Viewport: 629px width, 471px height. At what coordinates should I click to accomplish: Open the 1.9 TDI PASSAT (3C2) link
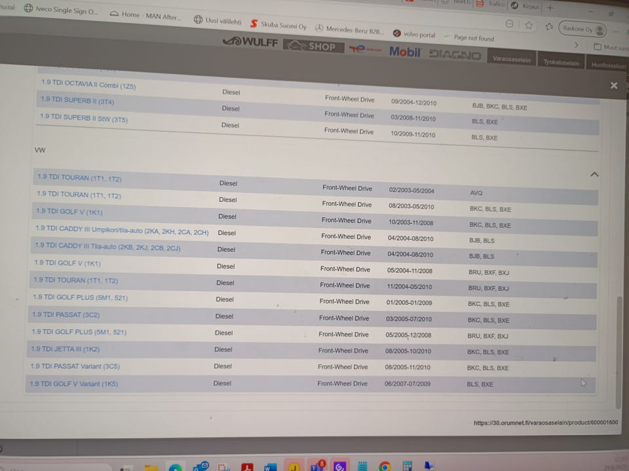pos(66,315)
